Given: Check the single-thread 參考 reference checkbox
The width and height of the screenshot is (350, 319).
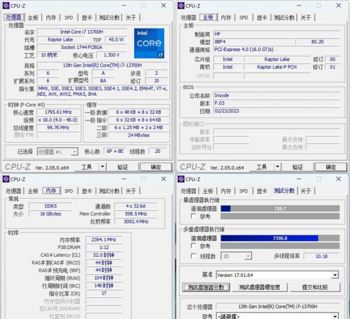Looking at the screenshot, I should [x=193, y=216].
